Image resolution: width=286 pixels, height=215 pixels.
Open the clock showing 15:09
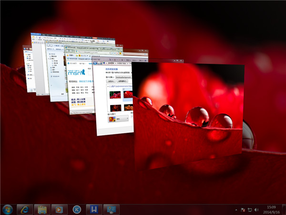[270, 209]
